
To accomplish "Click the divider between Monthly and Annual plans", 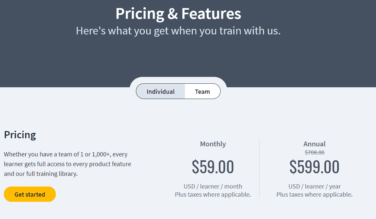I will (259, 169).
